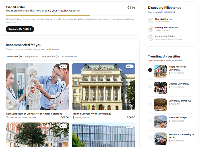Click the cost indicator under Vienna University card

[x=131, y=117]
